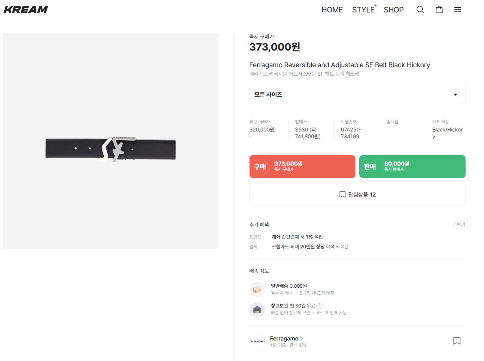Open Ferragamo brand page chevron
This screenshot has width=484, height=361.
pyautogui.click(x=301, y=338)
